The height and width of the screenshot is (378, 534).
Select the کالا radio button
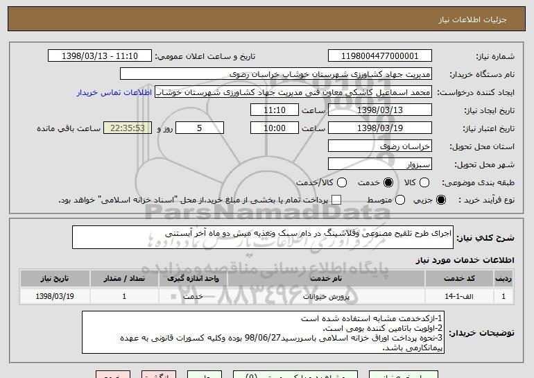pyautogui.click(x=424, y=182)
